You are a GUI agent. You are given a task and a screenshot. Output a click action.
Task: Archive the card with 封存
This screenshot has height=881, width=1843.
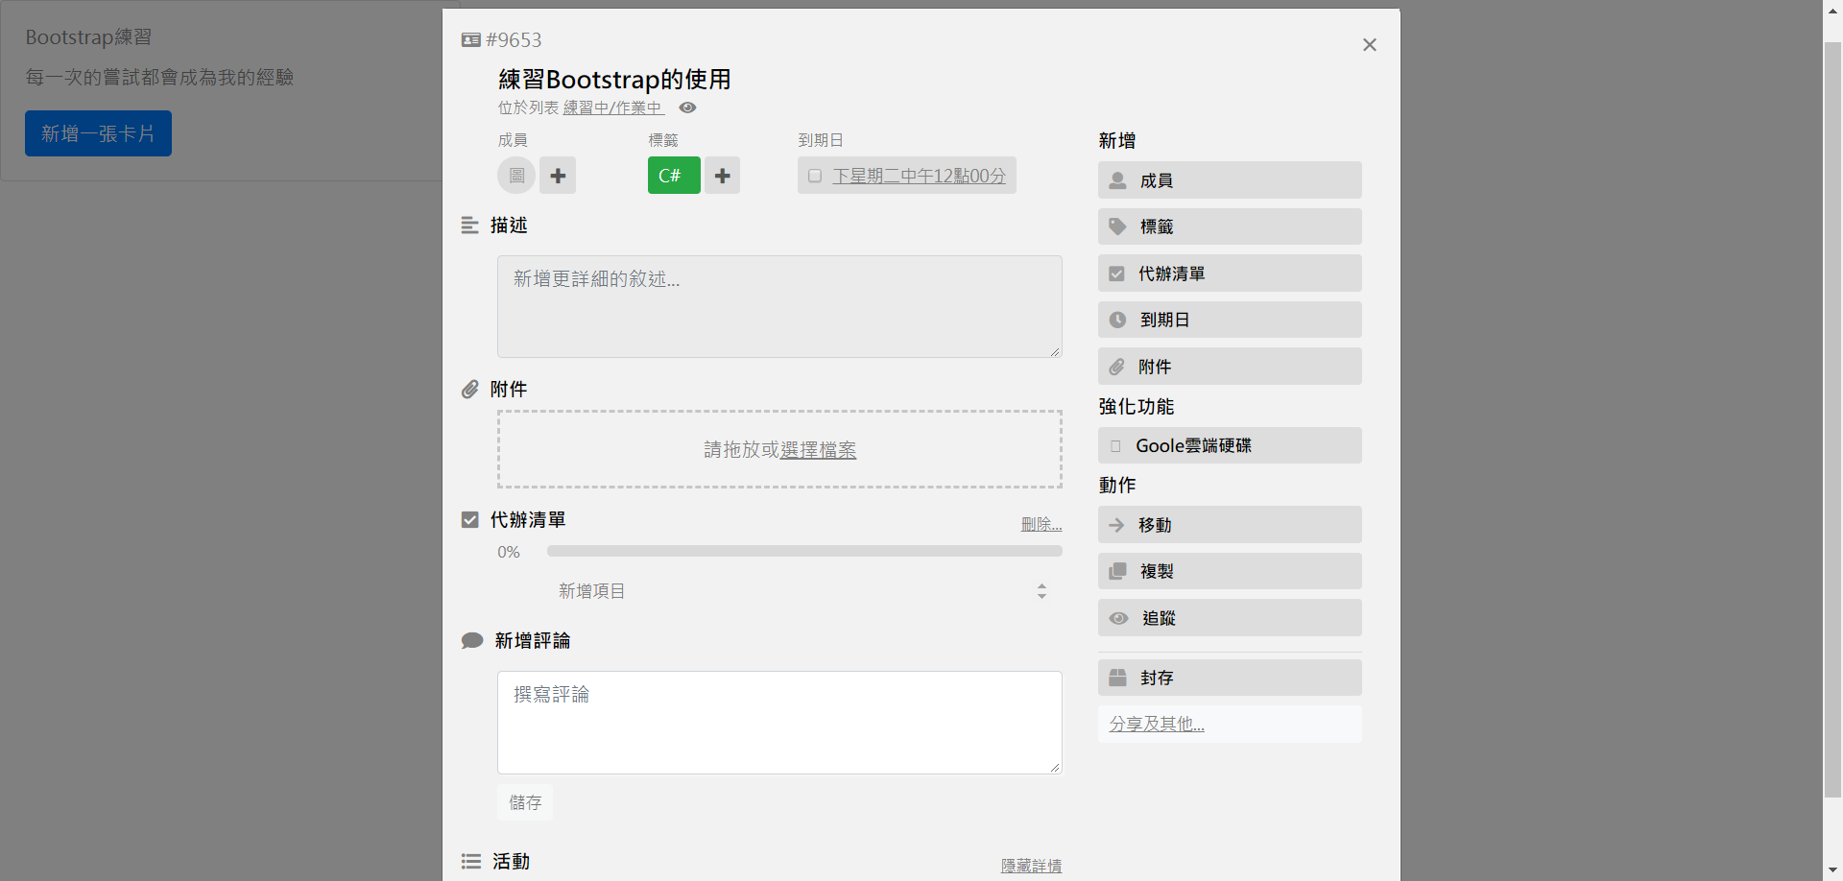tap(1229, 678)
